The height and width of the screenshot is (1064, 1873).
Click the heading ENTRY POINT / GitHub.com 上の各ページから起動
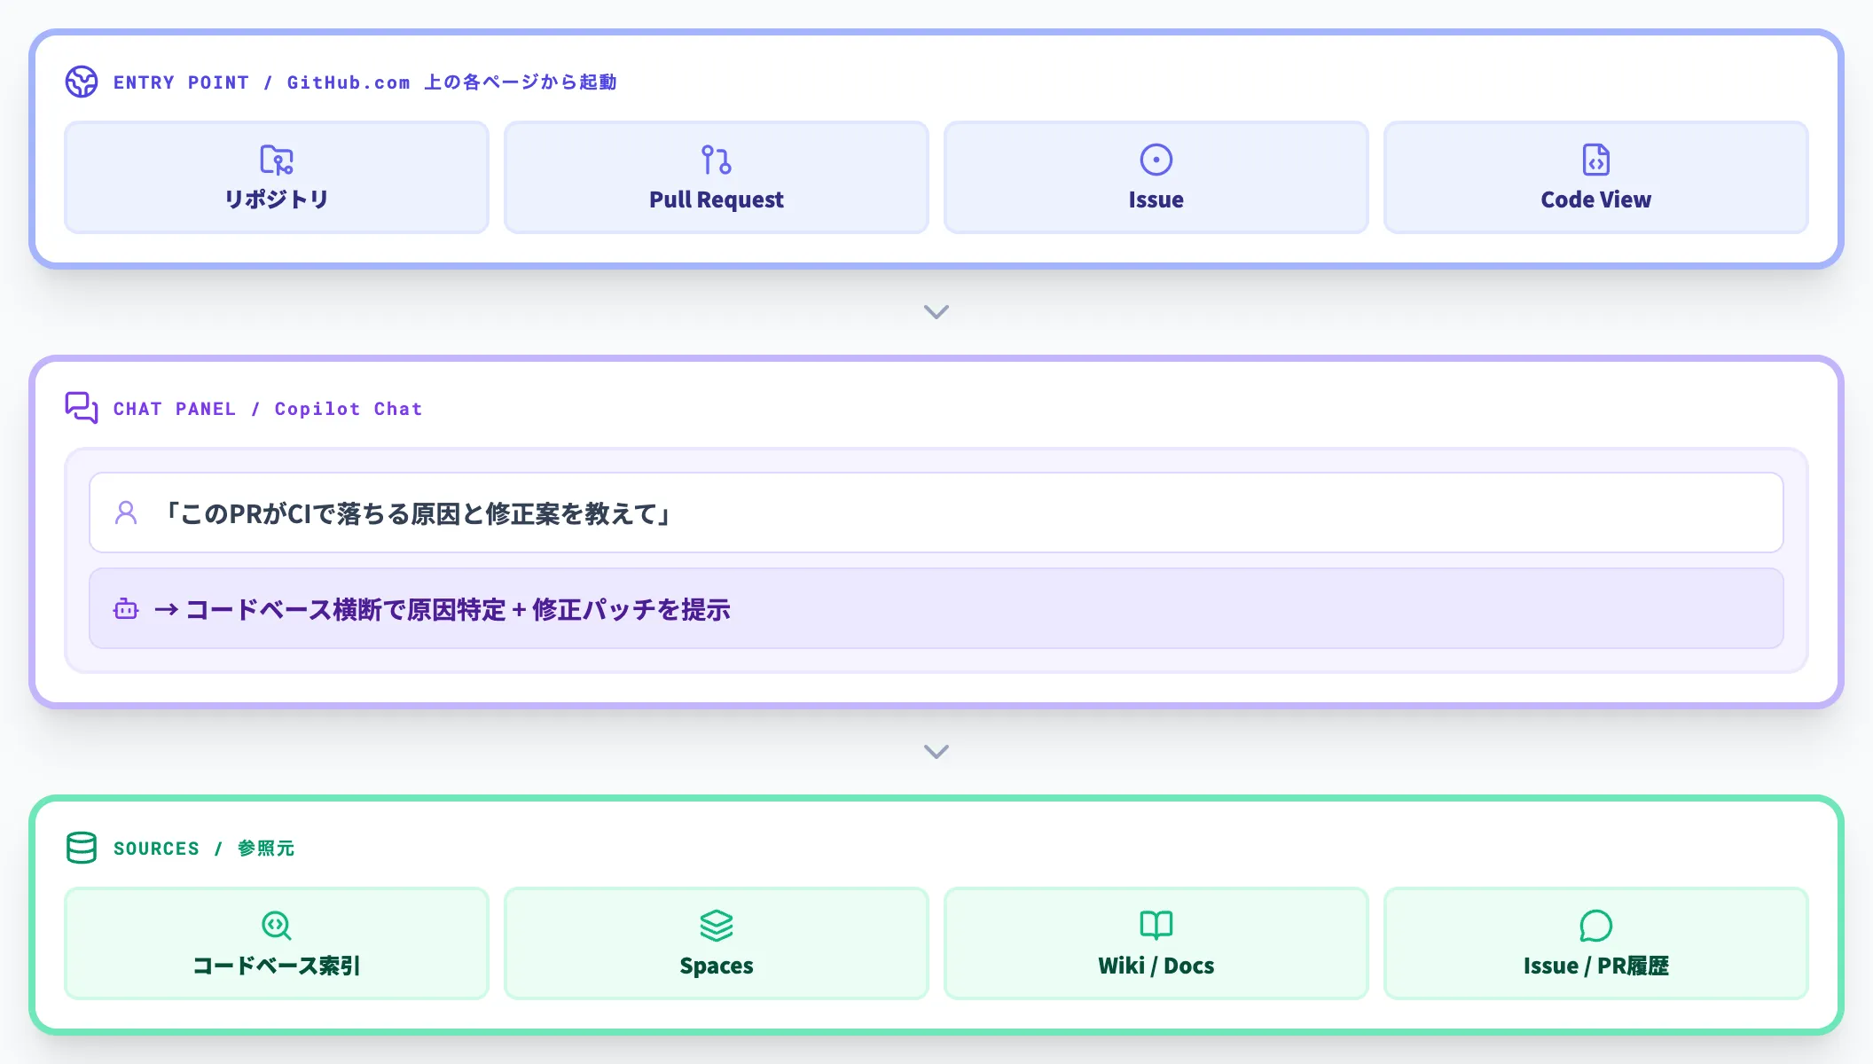365,82
